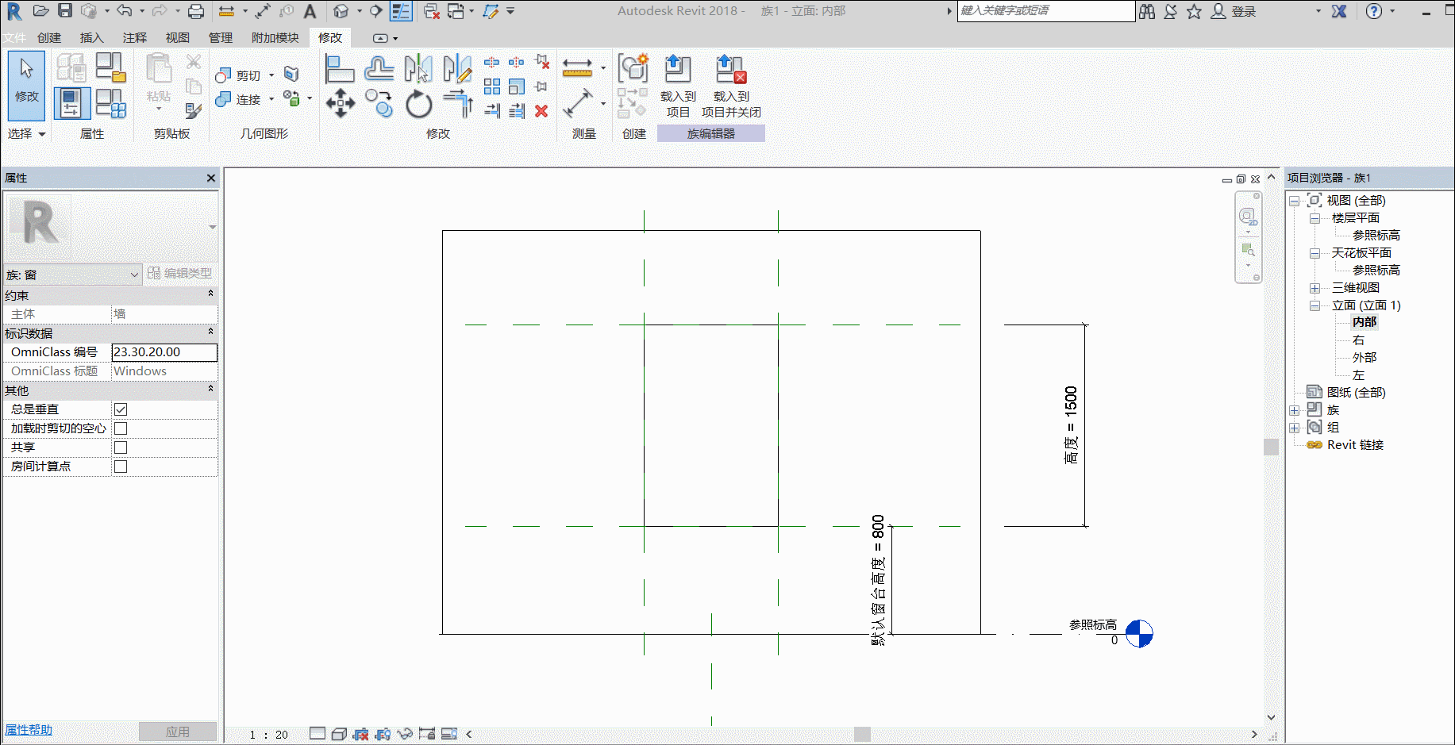Collapse the 约束 properties section
This screenshot has height=745, width=1455.
[x=210, y=294]
